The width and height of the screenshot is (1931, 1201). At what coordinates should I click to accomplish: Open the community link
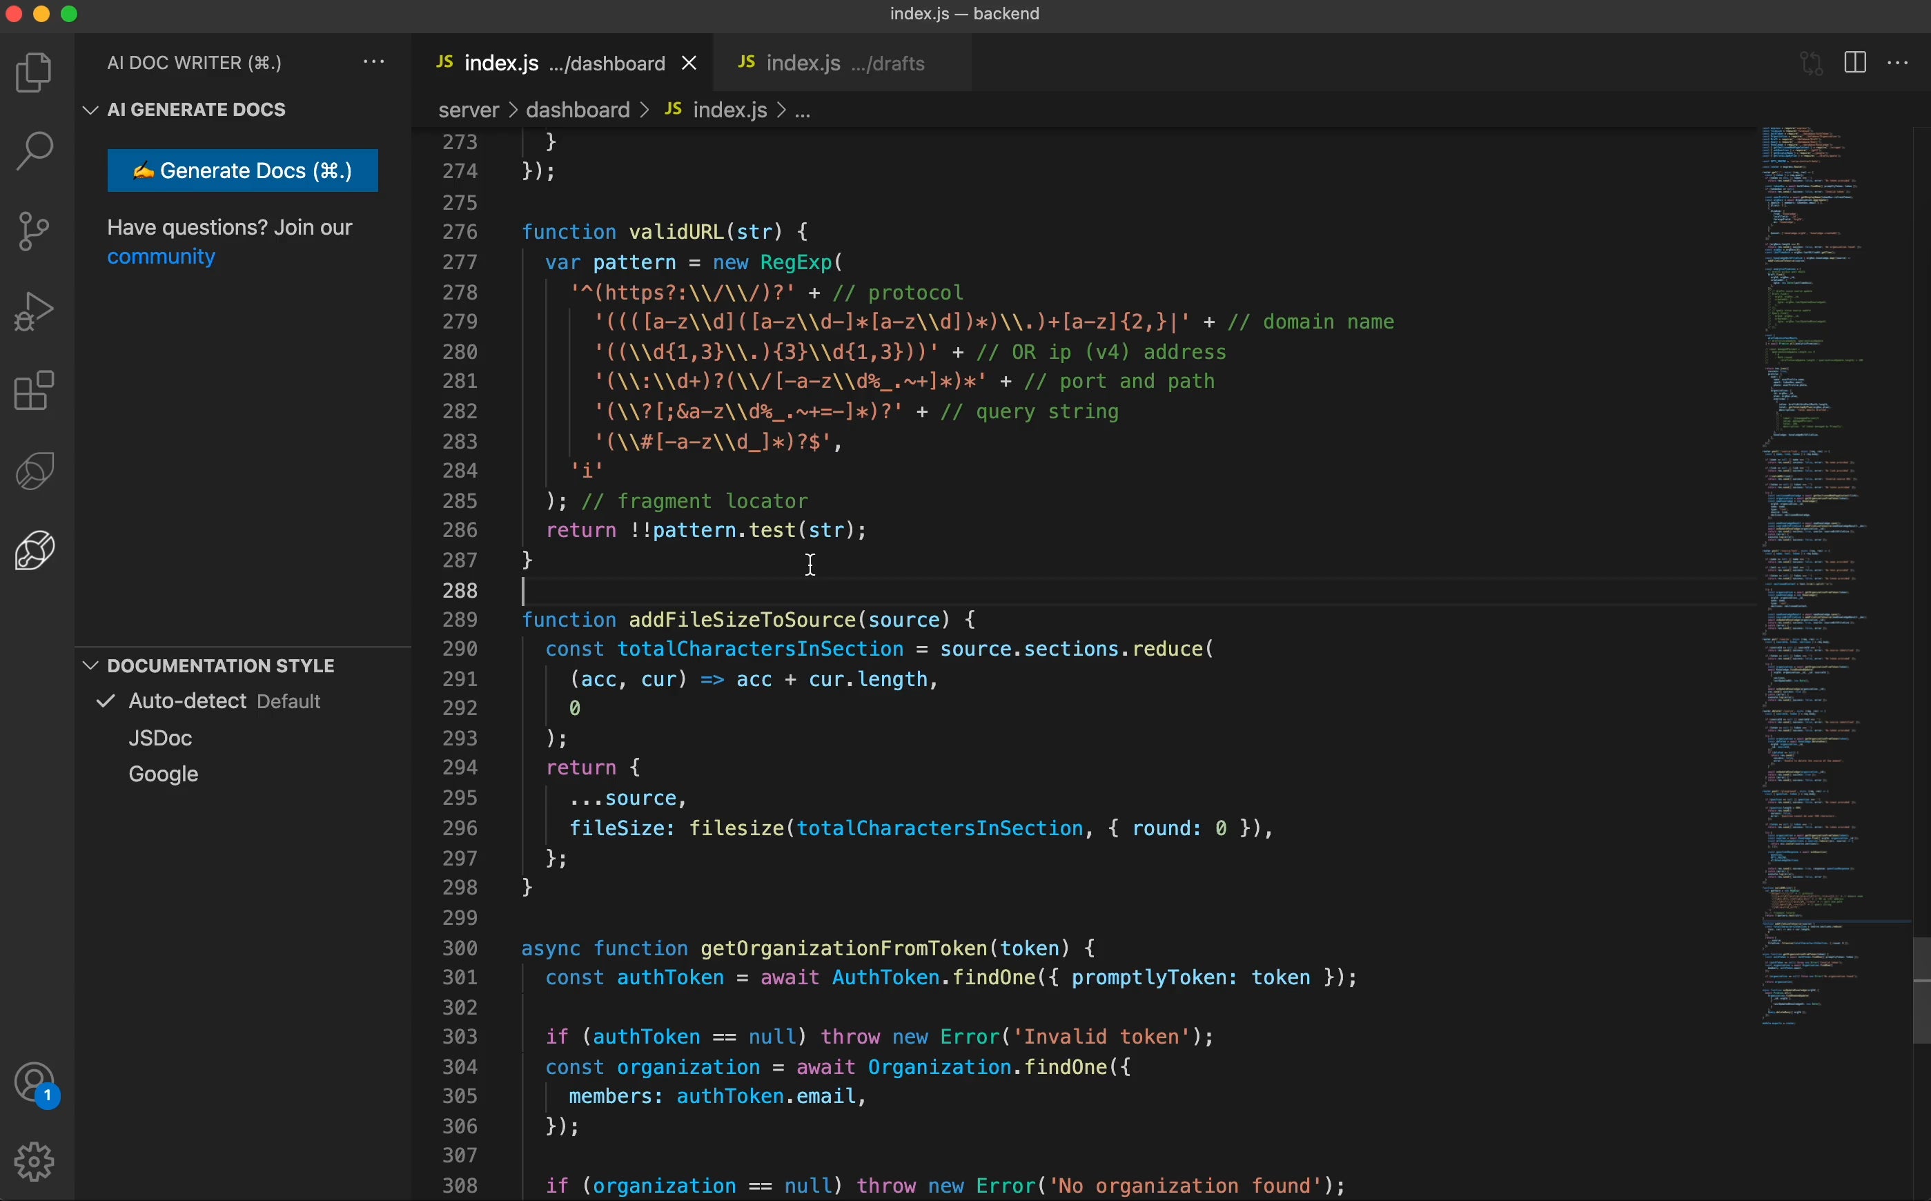[161, 257]
